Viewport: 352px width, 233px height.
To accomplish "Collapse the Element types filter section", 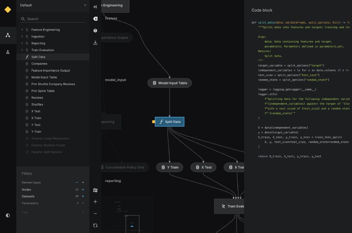I will (83, 183).
